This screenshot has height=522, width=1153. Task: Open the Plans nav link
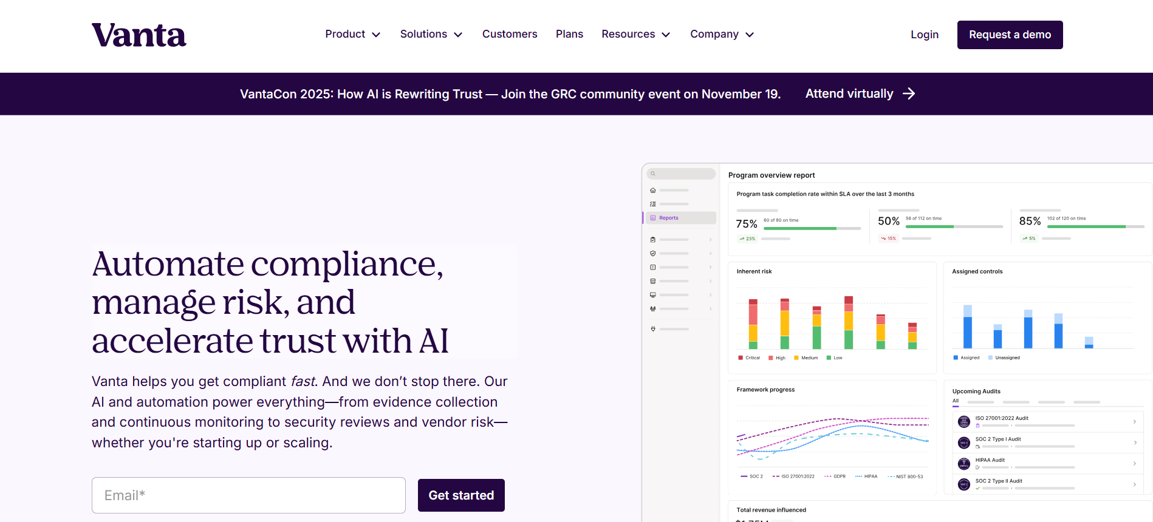pos(569,35)
